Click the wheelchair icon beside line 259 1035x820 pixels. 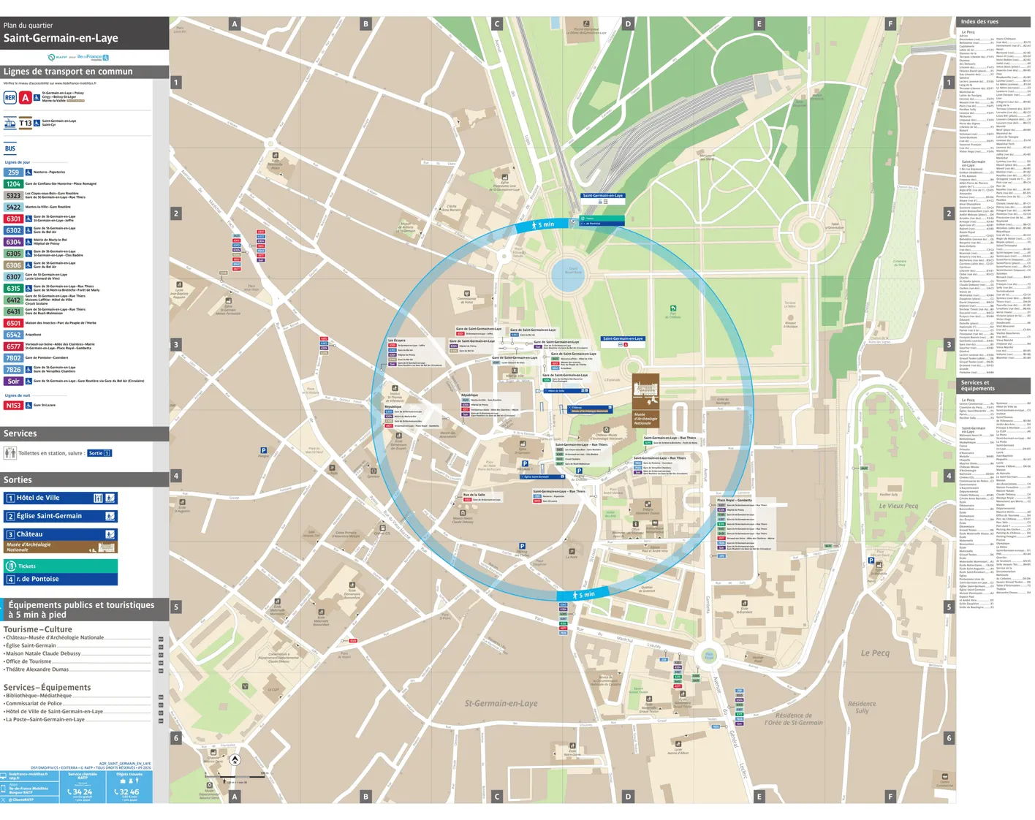point(29,172)
